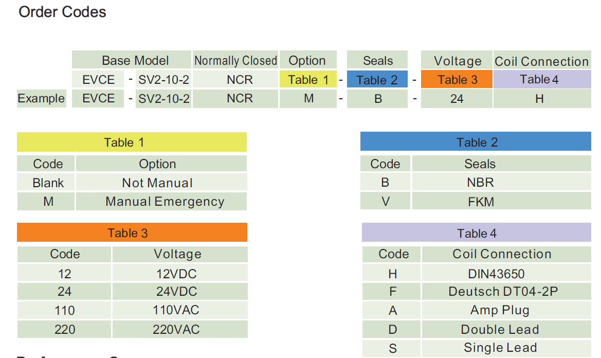Click the blue Table 2 cell under Seals
The image size is (601, 358).
(377, 80)
